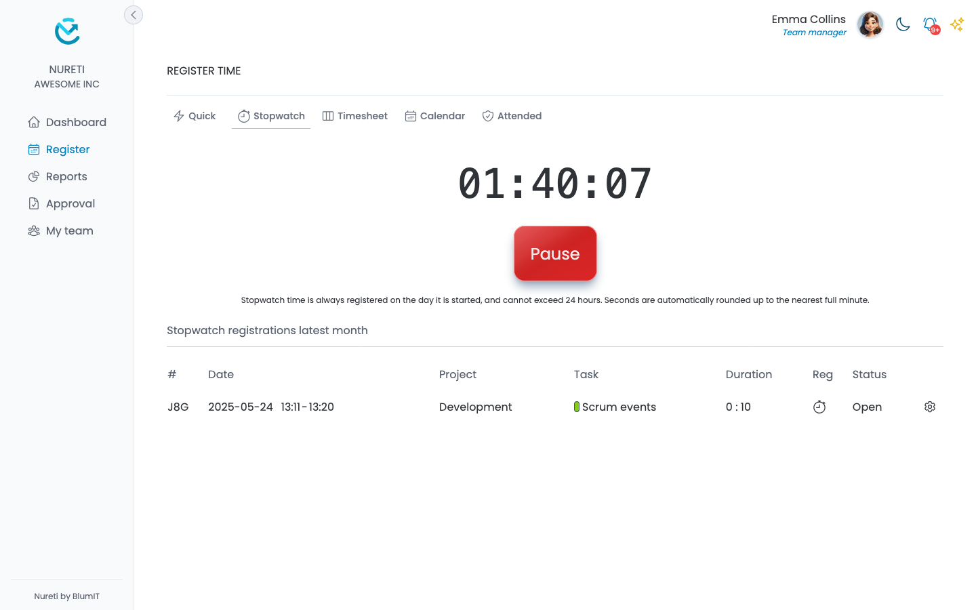Click the Status column header

tap(870, 374)
